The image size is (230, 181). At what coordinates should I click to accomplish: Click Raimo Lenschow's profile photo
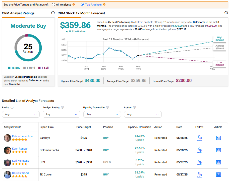tap(8, 138)
